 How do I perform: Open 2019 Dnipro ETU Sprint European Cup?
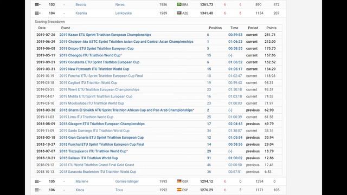pos(97,49)
